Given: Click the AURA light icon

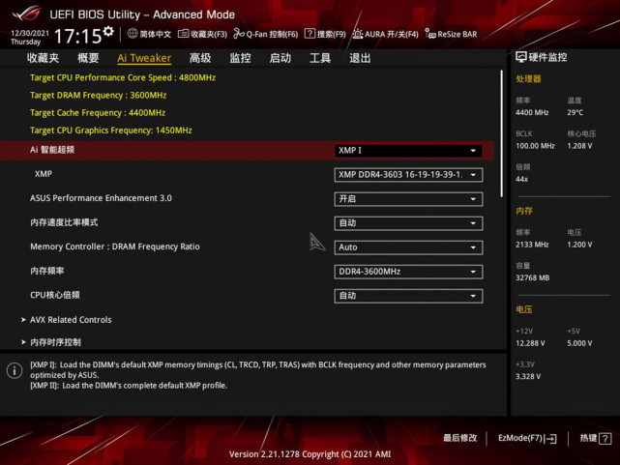Looking at the screenshot, I should [358, 34].
